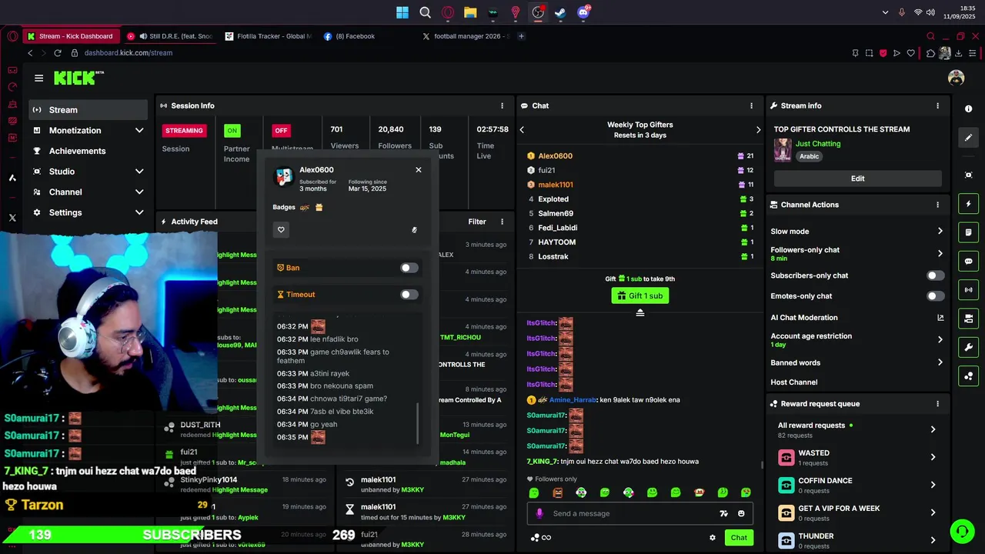Open Just Chatting category link
985x554 pixels.
[818, 144]
